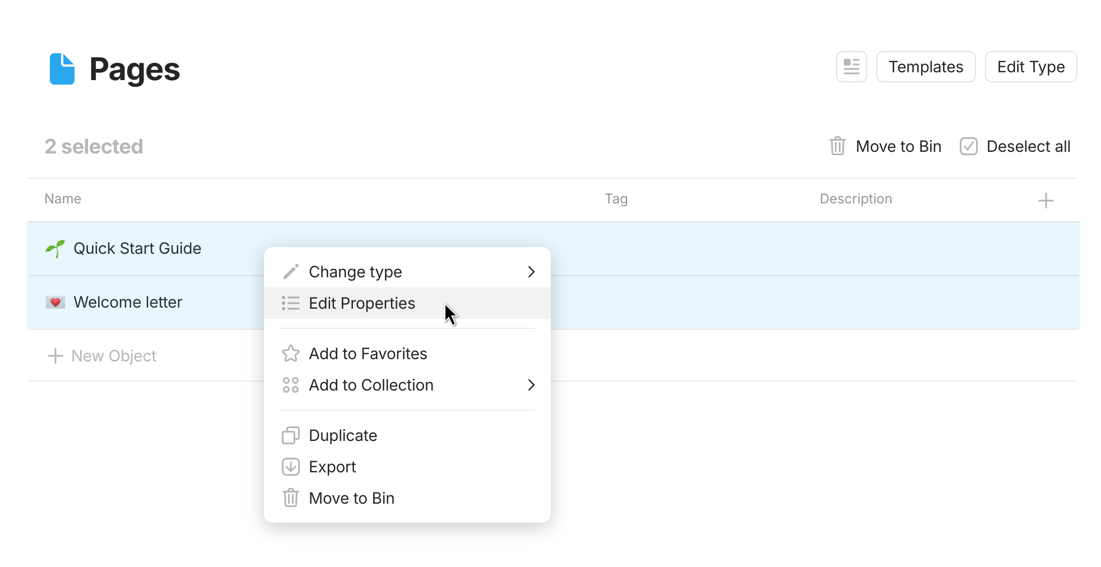Image resolution: width=1101 pixels, height=567 pixels.
Task: Click the star icon for Add to Favorites
Action: [290, 354]
